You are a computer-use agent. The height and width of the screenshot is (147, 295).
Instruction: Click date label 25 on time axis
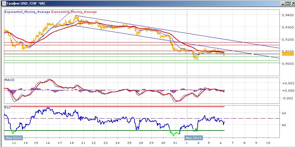coord(129,143)
